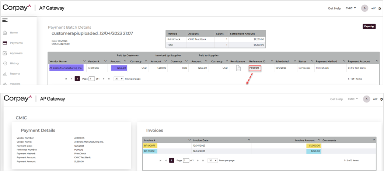Image resolution: width=384 pixels, height=172 pixels.
Task: Open the Invoice Amount column menu
Action: [x=319, y=140]
